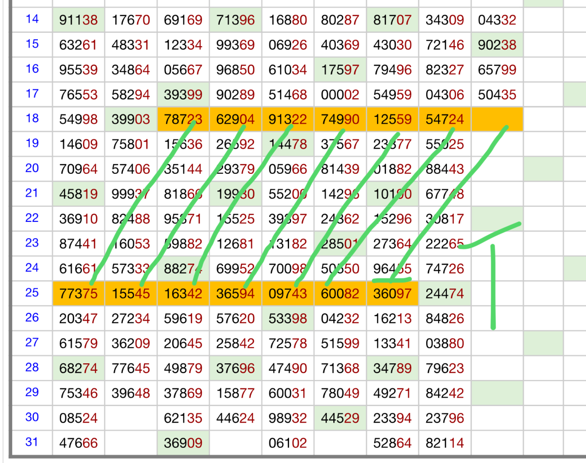
Task: Select the empty orange cell in row 18
Action: click(497, 119)
